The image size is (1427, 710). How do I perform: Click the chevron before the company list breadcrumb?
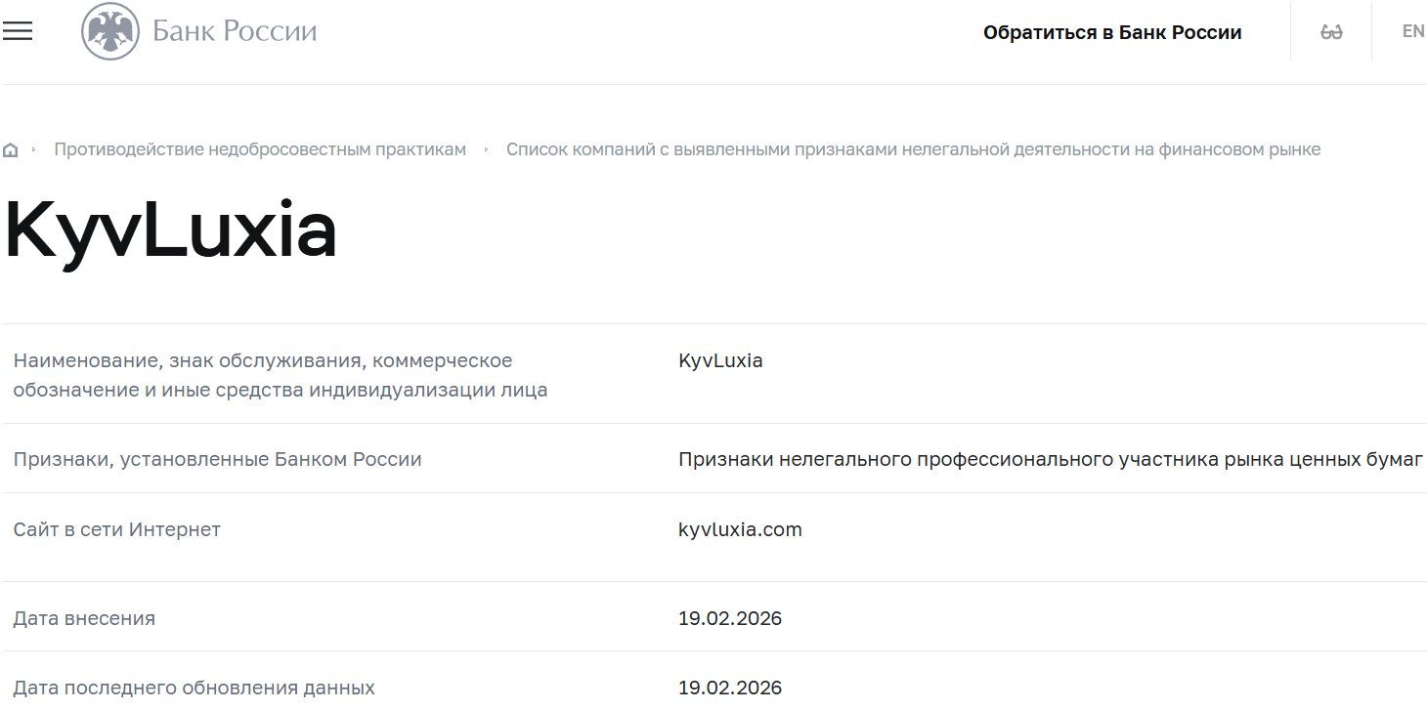(486, 148)
